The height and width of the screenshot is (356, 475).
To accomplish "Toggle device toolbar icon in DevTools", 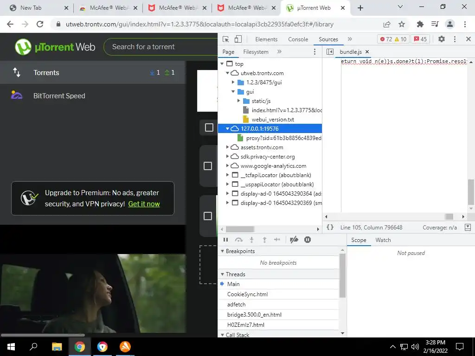I will click(x=238, y=39).
